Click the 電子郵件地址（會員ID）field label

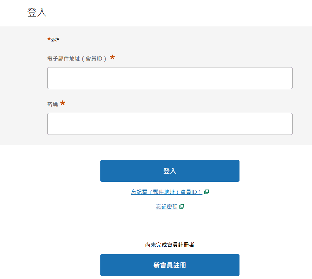tap(77, 59)
